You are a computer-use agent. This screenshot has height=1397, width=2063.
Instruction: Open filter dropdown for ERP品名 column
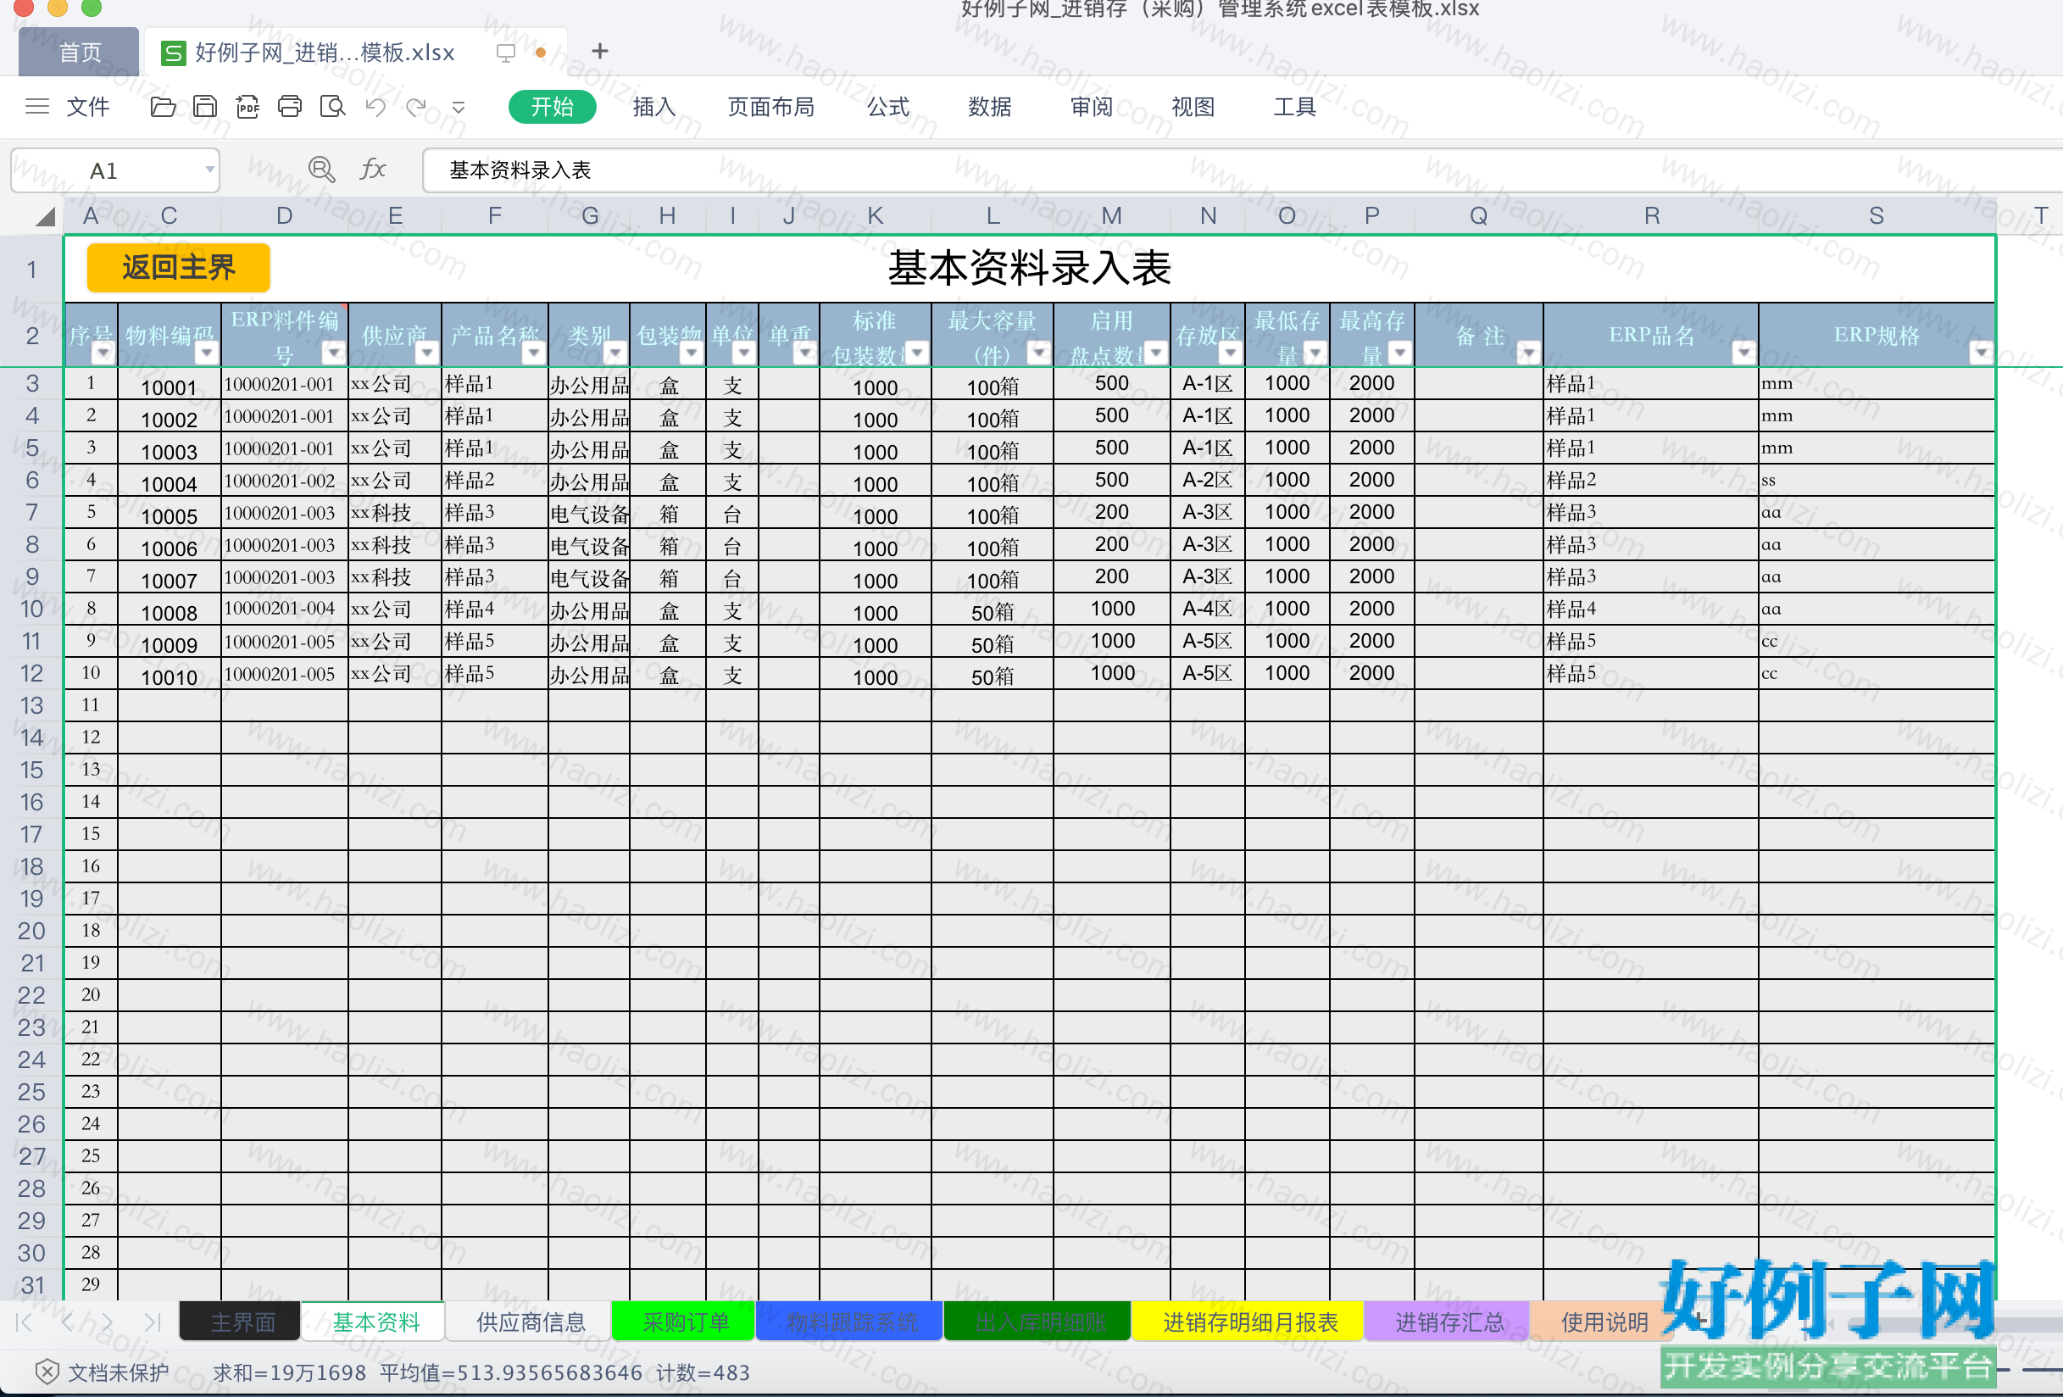pos(1744,353)
